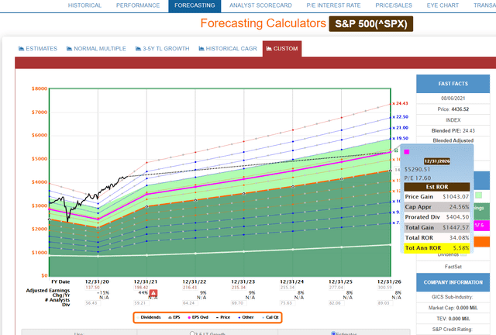
Task: Edit the 82.06 dividend field
Action: point(336,303)
